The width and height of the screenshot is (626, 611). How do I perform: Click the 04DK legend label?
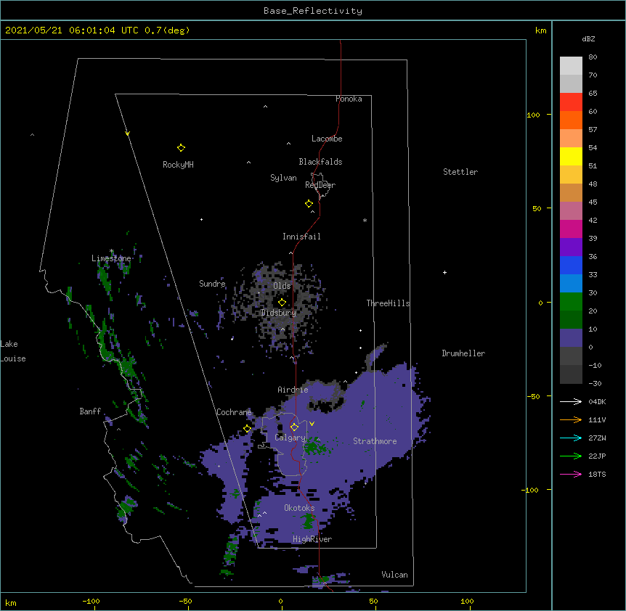click(x=597, y=401)
